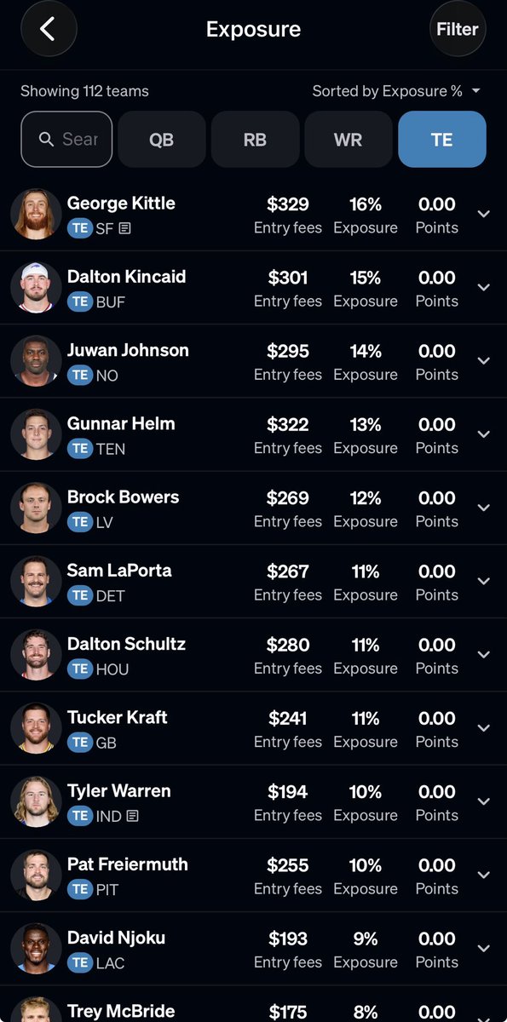The image size is (507, 1022).
Task: Expand the Dalton Kincaid row chevron
Action: pos(484,288)
